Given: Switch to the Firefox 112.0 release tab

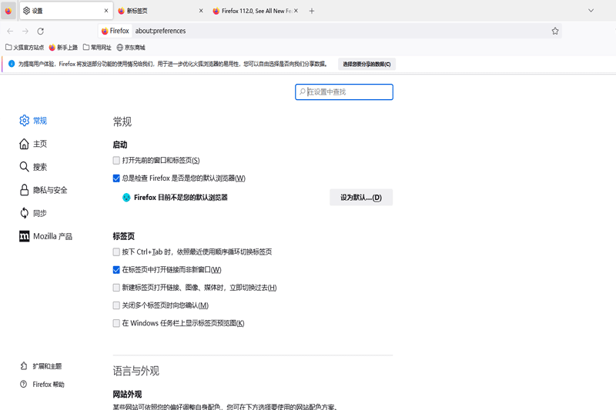Looking at the screenshot, I should [254, 11].
